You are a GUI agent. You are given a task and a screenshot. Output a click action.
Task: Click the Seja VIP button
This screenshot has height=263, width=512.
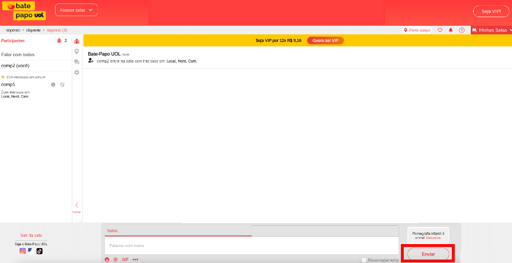491,11
